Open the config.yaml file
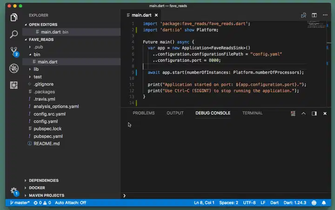The image size is (335, 210). point(46,121)
